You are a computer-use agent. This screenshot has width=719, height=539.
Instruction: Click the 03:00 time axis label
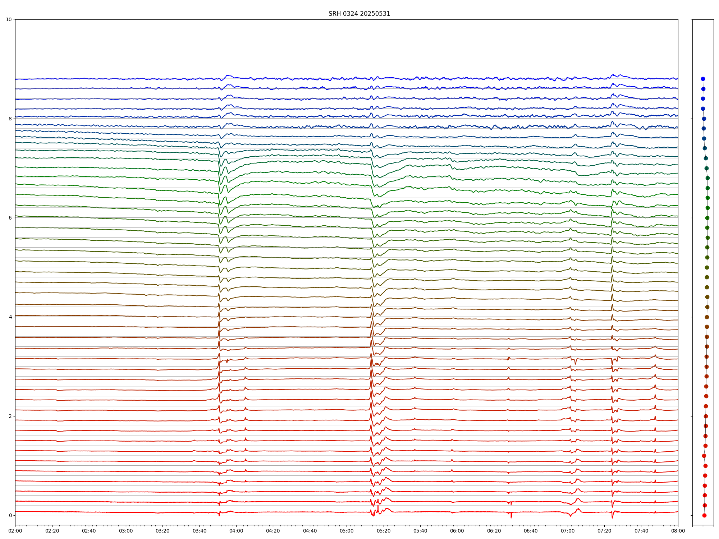(126, 531)
